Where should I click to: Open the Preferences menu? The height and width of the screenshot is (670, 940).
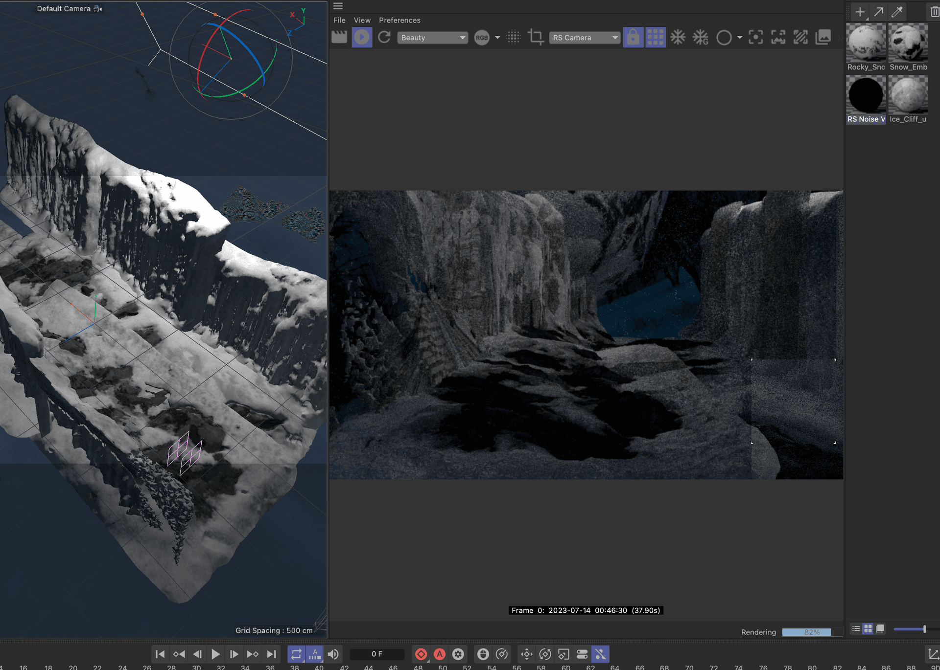[x=399, y=20]
